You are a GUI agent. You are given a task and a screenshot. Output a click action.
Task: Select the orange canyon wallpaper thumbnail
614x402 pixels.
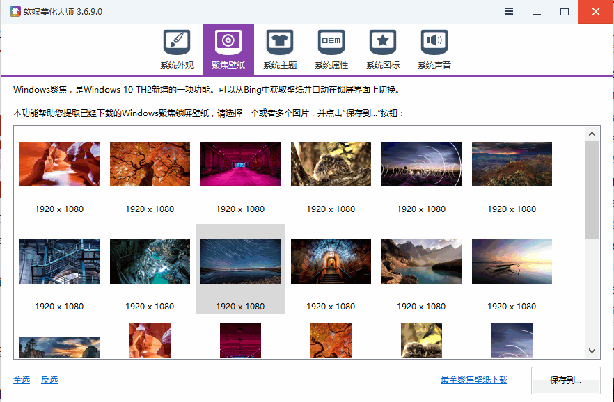point(59,164)
